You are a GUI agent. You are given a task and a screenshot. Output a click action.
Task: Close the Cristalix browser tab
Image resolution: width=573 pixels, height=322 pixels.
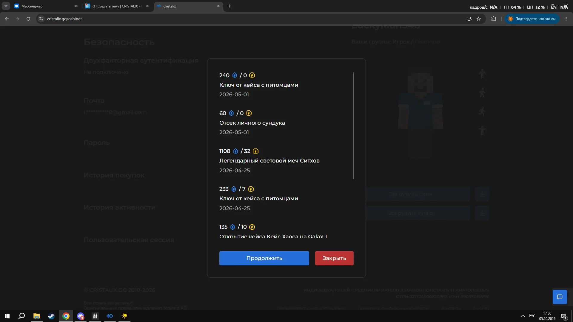pos(218,6)
